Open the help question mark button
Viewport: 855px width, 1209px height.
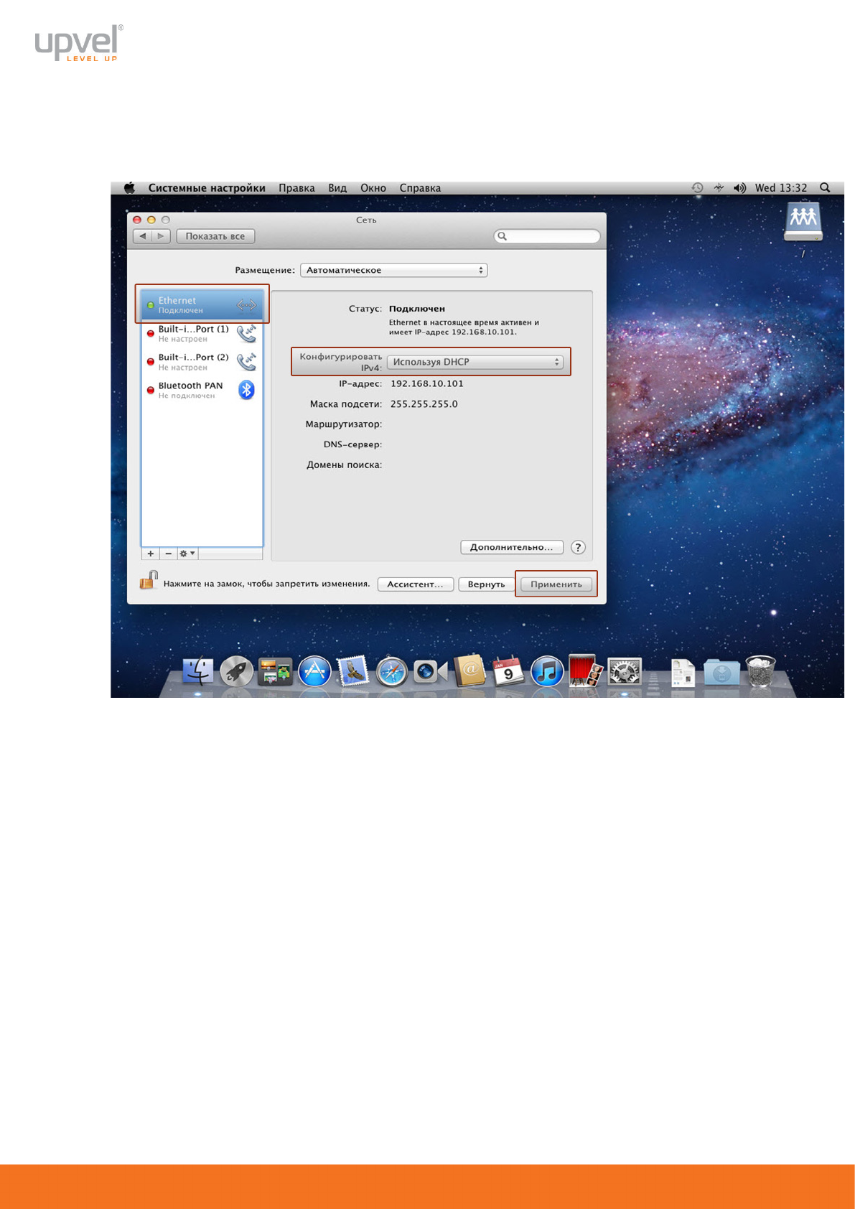[578, 547]
